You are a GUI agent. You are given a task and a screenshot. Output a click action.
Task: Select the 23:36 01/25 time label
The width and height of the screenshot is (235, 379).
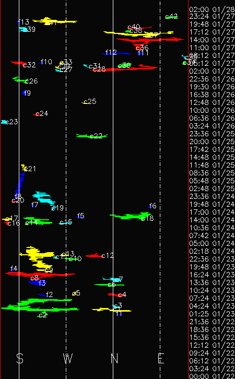tap(212, 134)
